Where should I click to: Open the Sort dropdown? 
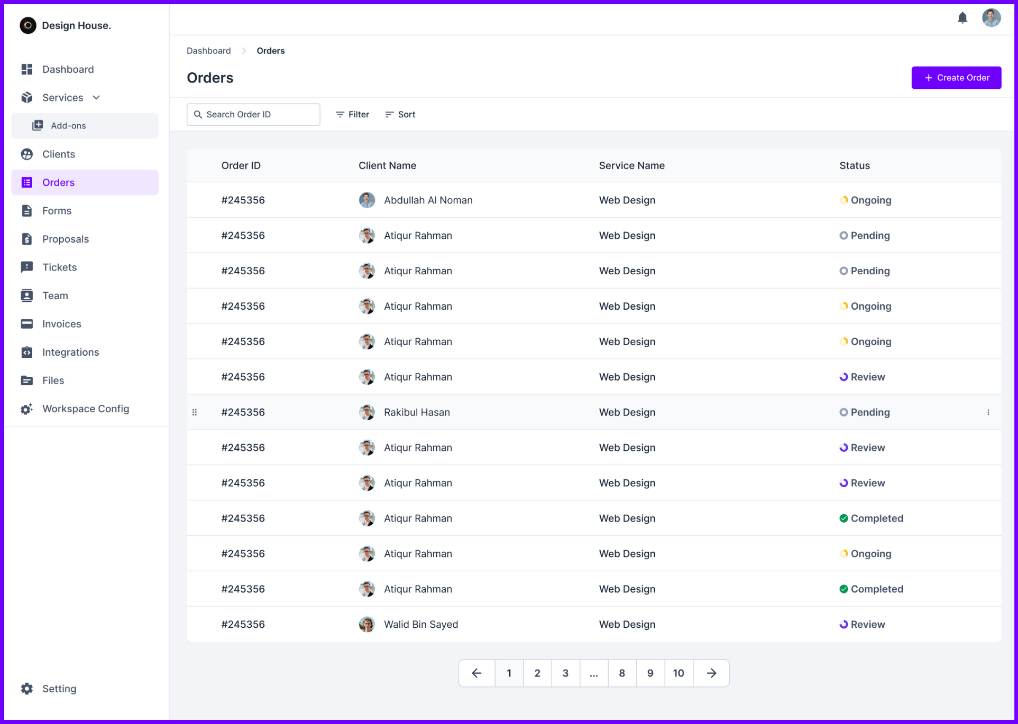tap(400, 114)
